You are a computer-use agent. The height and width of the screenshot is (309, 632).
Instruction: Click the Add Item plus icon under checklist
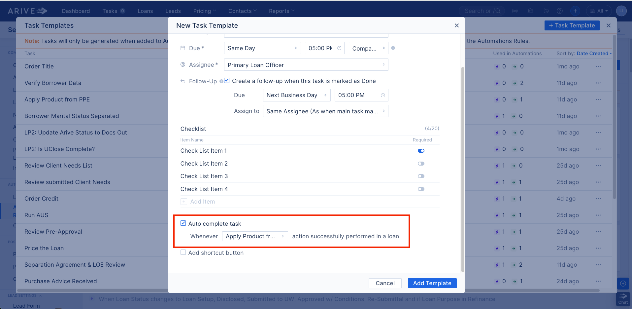click(184, 201)
